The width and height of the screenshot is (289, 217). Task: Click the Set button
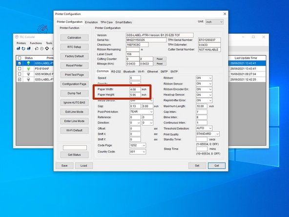(x=197, y=166)
